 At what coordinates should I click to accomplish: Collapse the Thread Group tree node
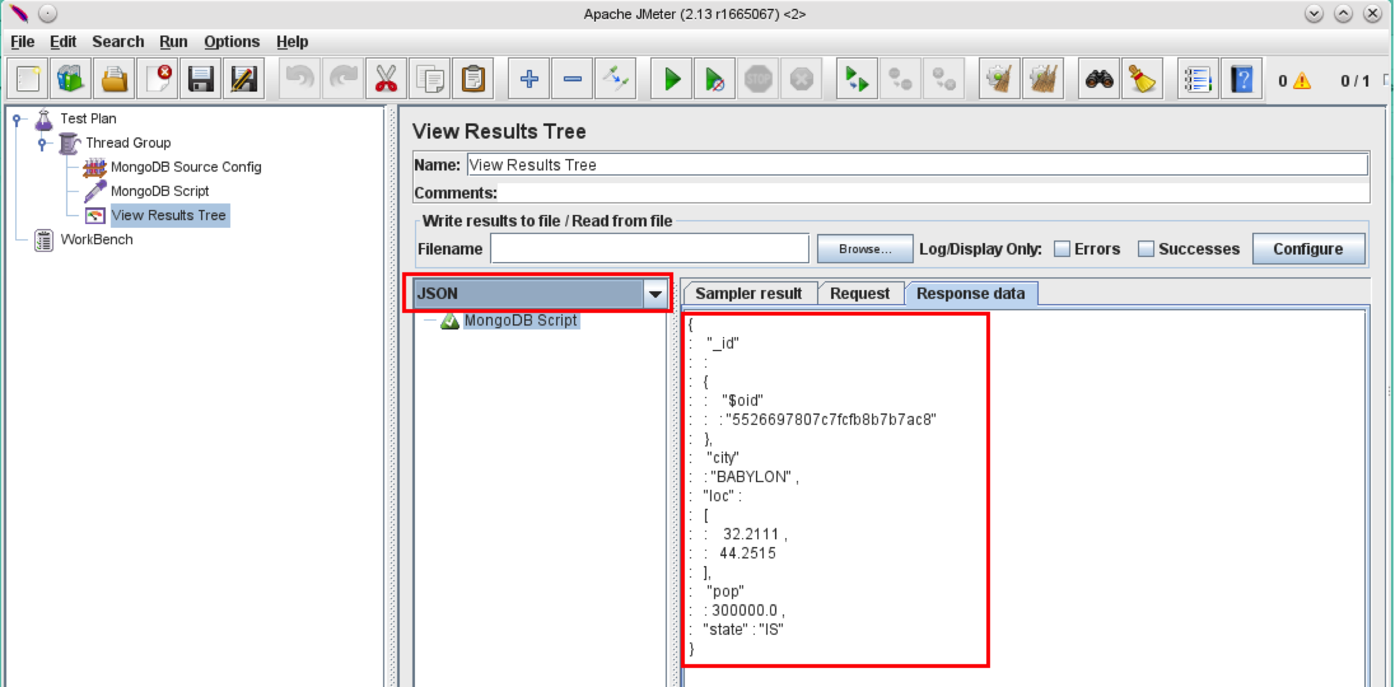(x=42, y=144)
